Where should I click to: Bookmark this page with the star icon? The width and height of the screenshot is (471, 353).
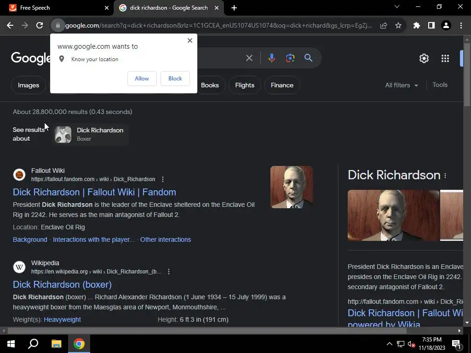coord(398,26)
